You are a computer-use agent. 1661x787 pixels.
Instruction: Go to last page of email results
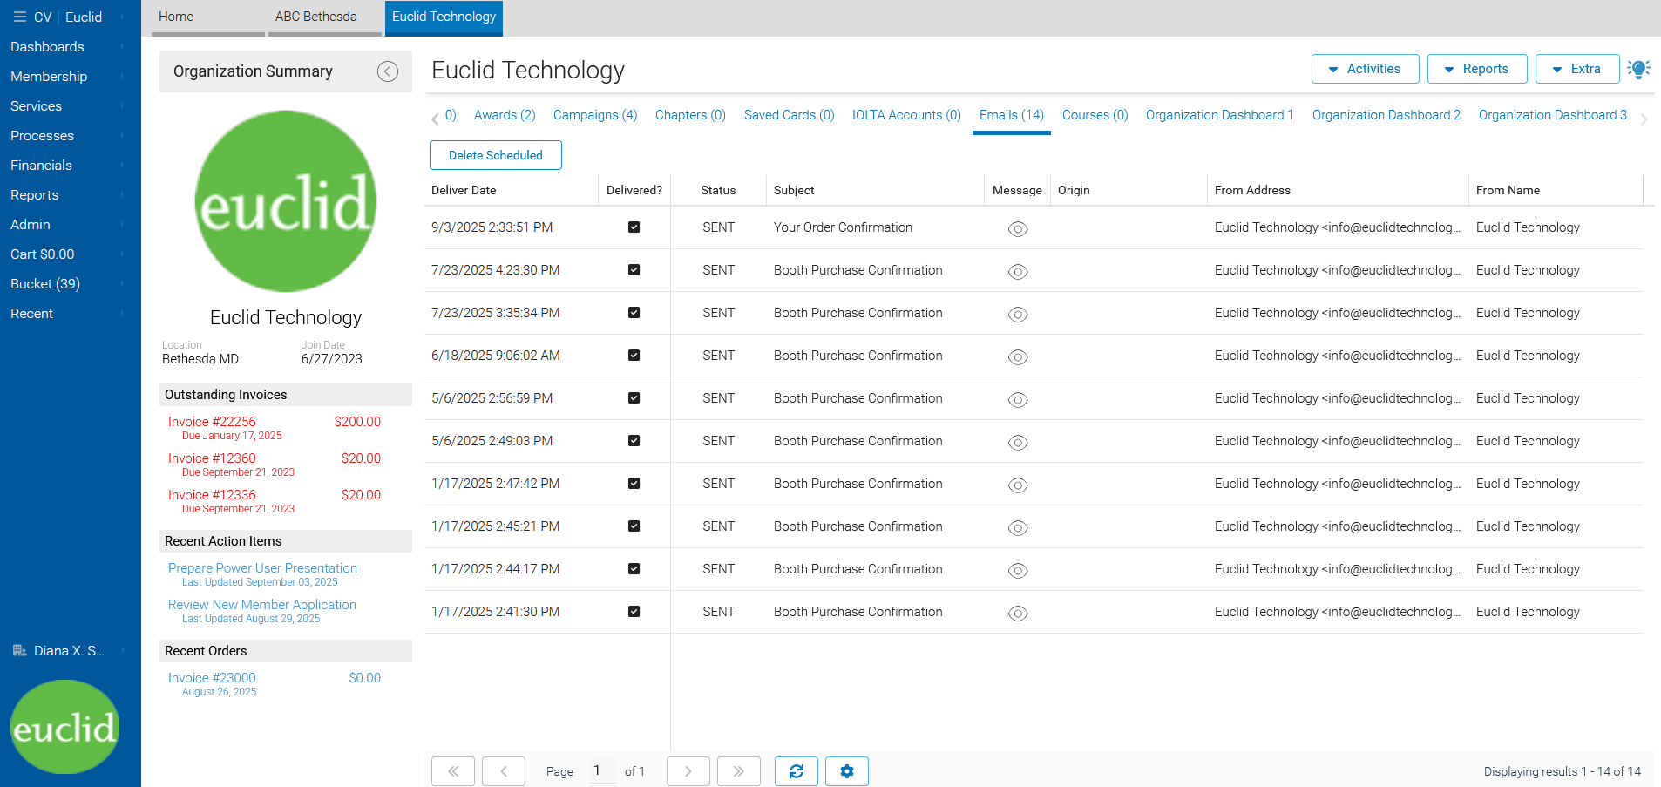pyautogui.click(x=739, y=771)
